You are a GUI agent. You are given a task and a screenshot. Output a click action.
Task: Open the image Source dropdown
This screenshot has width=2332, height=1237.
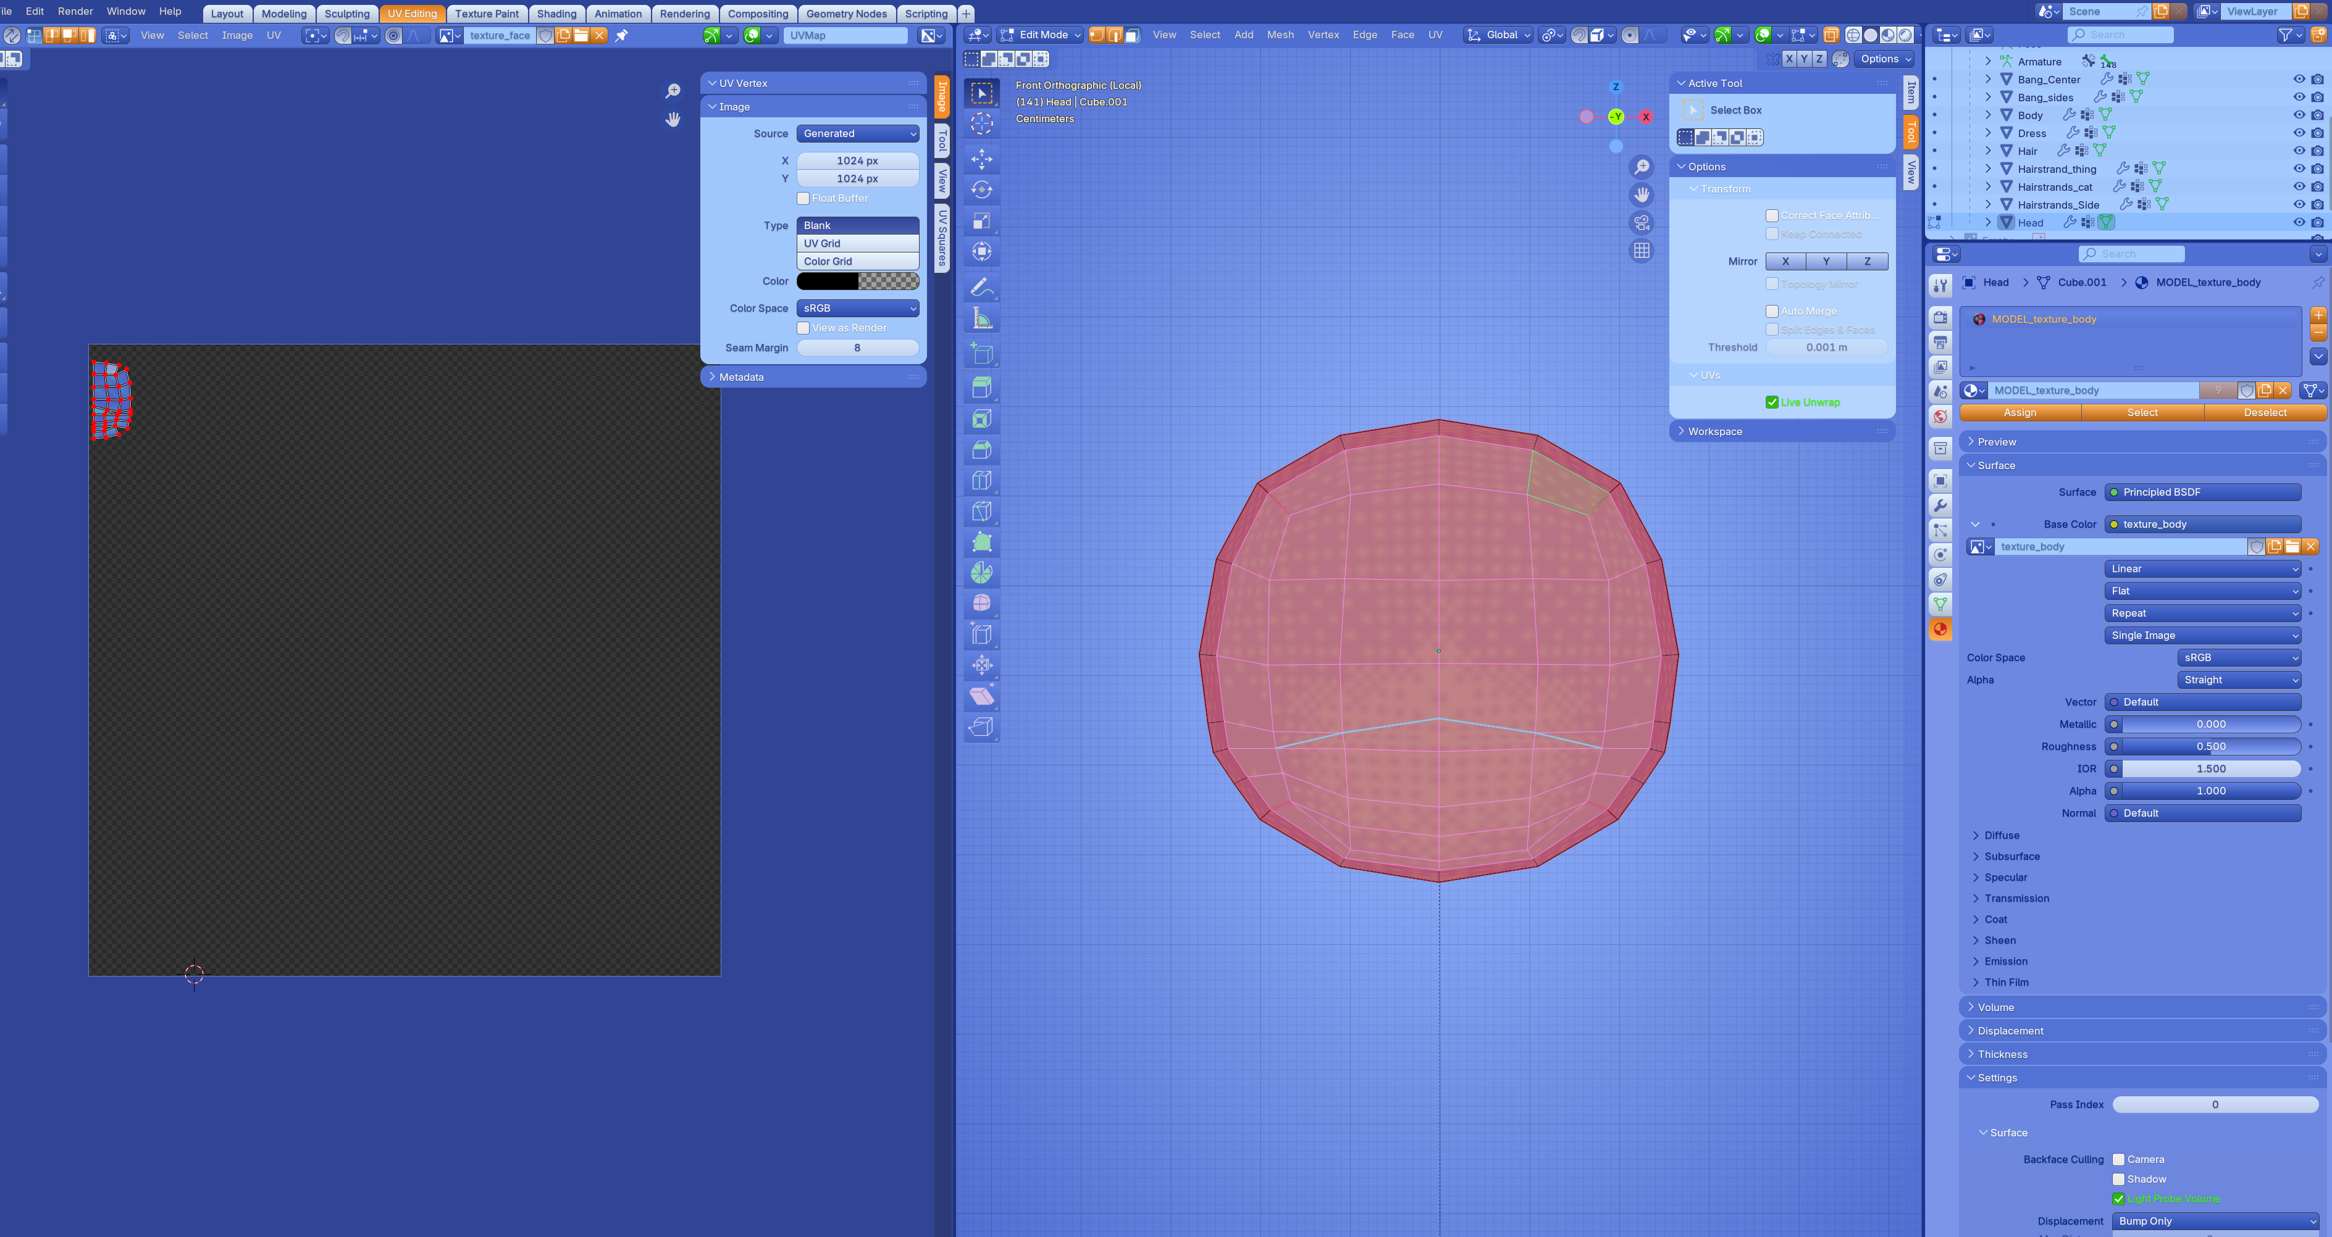(x=857, y=134)
